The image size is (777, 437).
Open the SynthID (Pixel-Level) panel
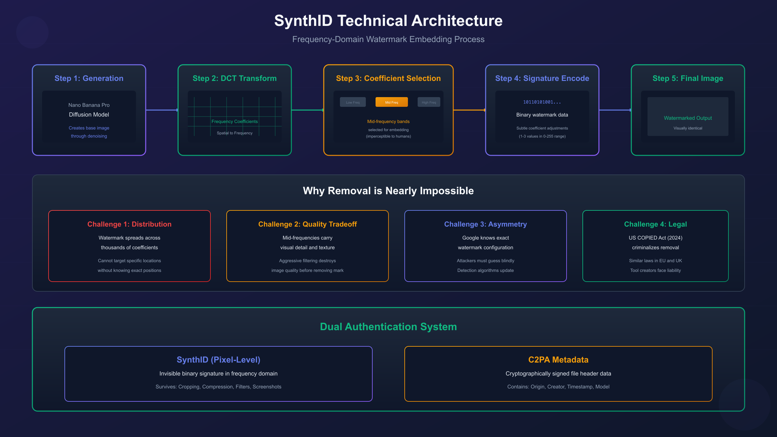[219, 360]
